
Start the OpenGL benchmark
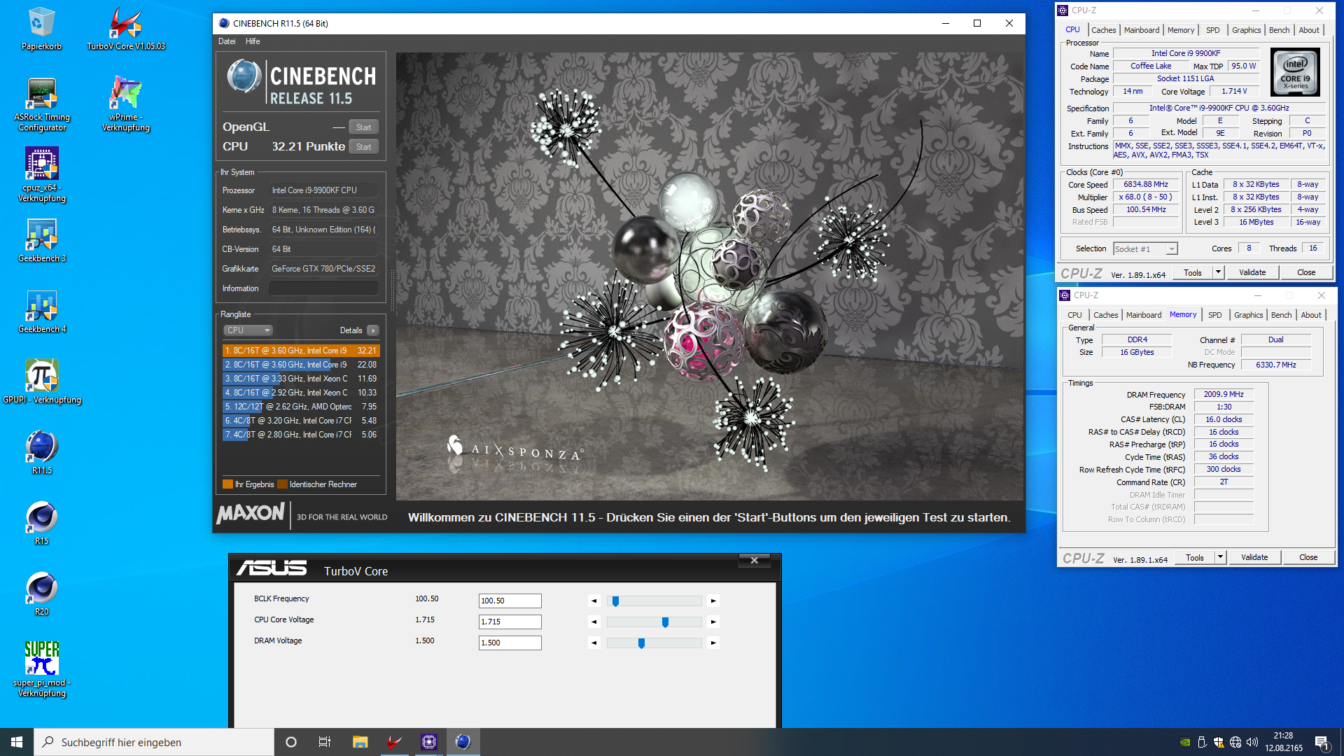click(363, 127)
